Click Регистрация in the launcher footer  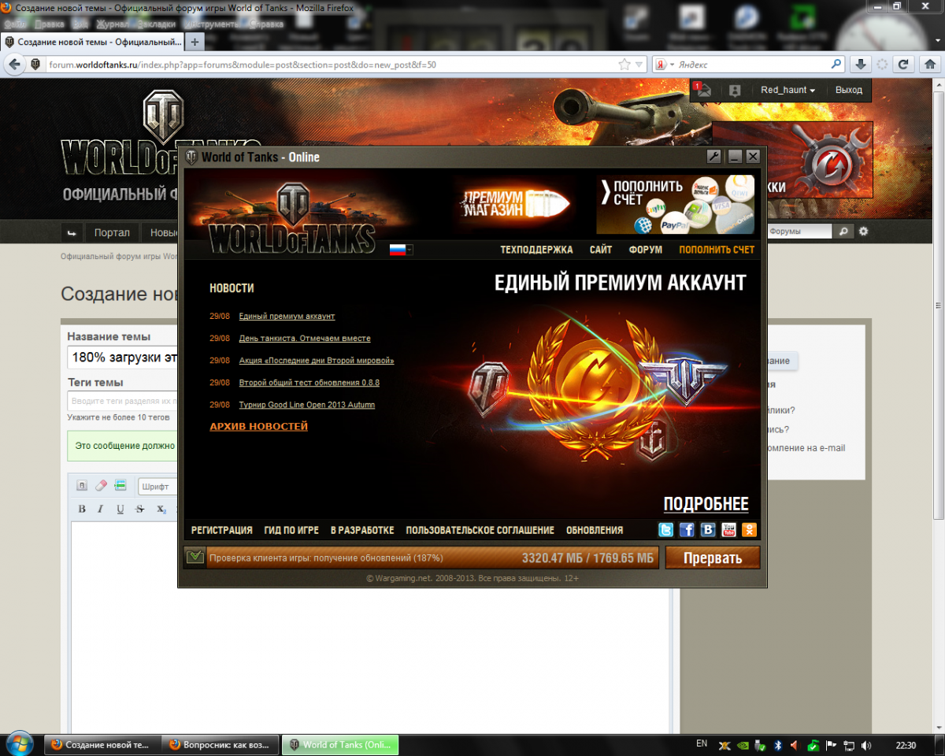point(222,530)
